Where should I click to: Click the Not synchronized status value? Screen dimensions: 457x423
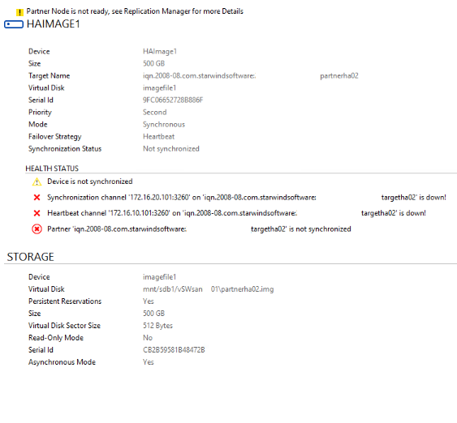[x=171, y=148]
